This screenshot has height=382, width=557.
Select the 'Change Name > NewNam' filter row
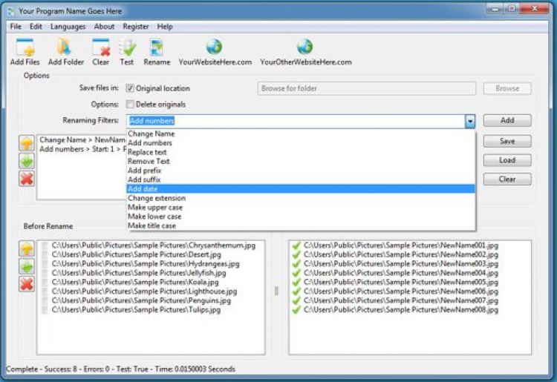pos(82,140)
